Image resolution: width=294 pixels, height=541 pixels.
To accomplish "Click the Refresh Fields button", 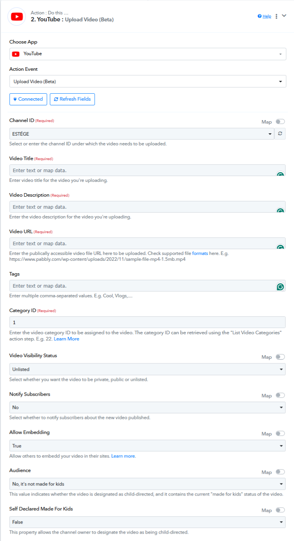I will click(x=72, y=99).
